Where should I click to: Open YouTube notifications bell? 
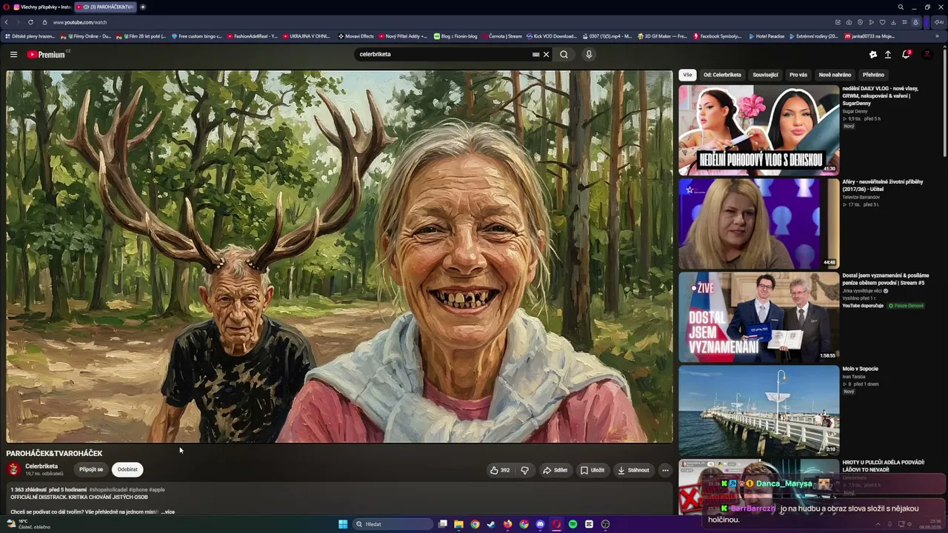(906, 54)
